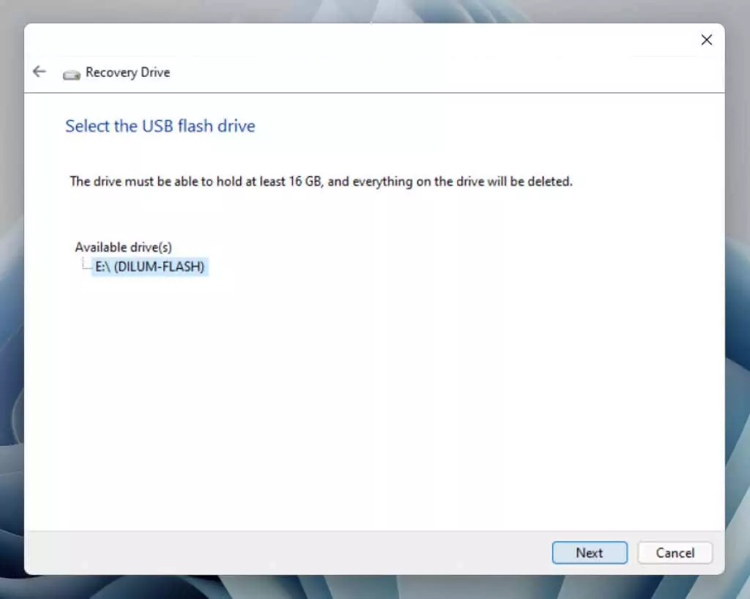
Task: Click the Next button
Action: click(x=590, y=553)
